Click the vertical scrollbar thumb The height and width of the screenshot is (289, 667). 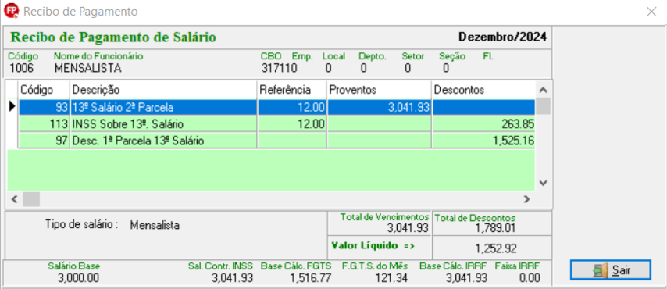coord(543,106)
